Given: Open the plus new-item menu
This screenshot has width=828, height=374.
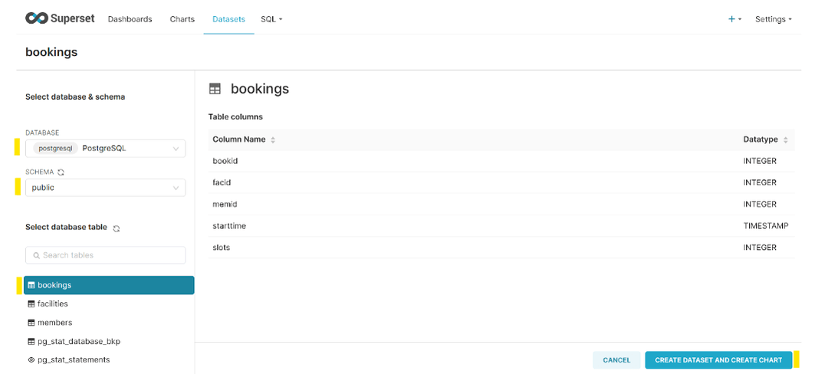Looking at the screenshot, I should pos(734,19).
